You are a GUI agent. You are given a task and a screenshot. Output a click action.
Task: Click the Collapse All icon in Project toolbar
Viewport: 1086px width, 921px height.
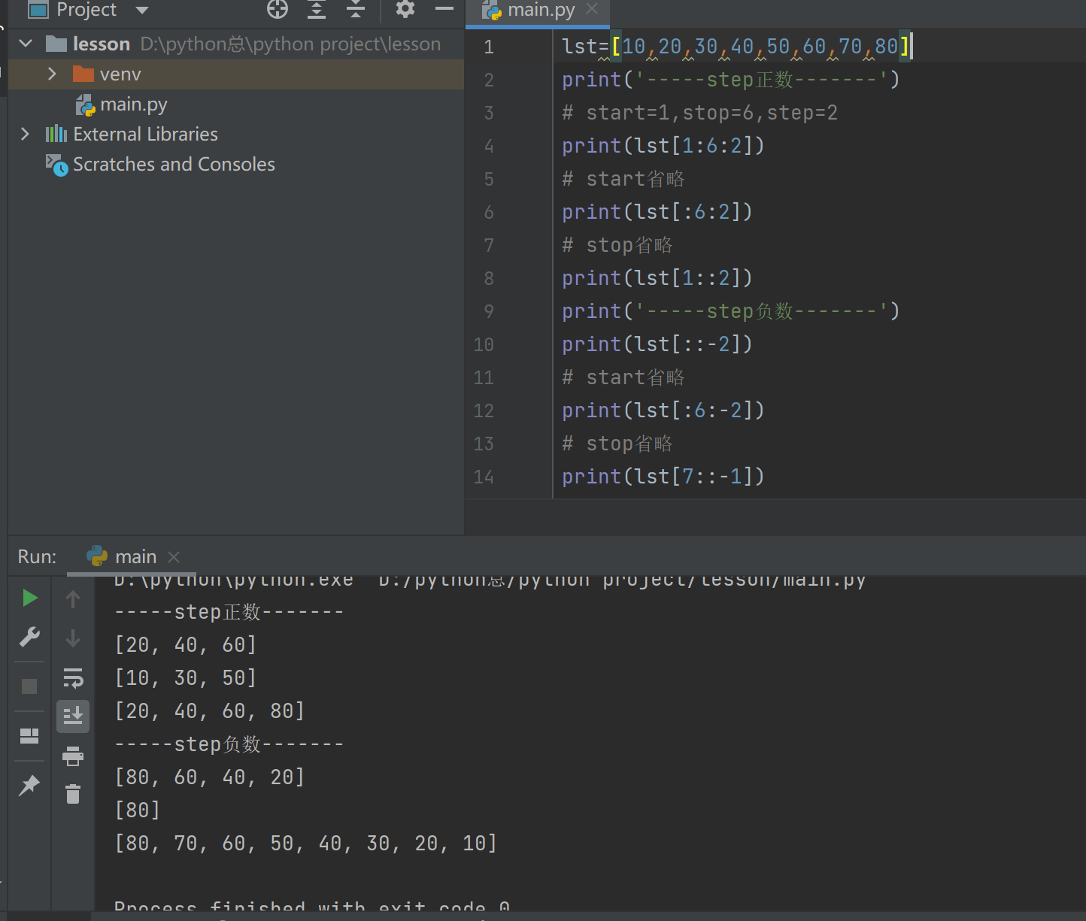(356, 9)
